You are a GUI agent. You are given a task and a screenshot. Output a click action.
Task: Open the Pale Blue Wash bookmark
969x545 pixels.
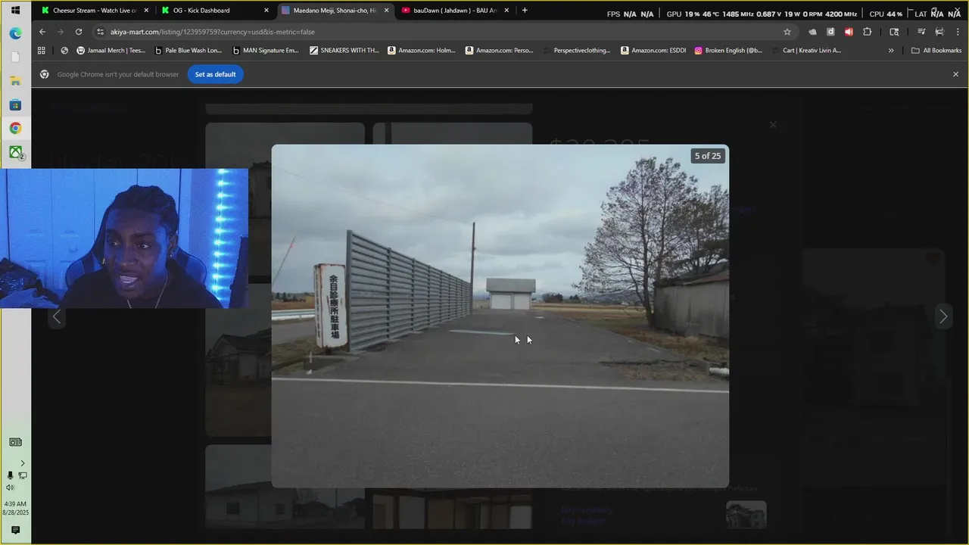tap(189, 51)
